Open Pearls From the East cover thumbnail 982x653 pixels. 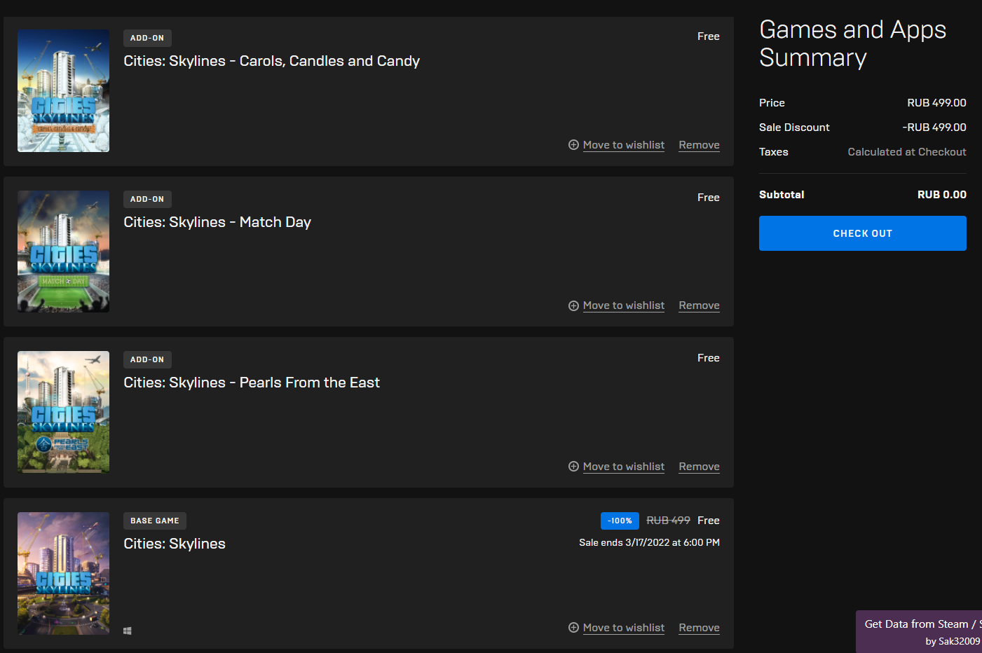click(x=63, y=412)
